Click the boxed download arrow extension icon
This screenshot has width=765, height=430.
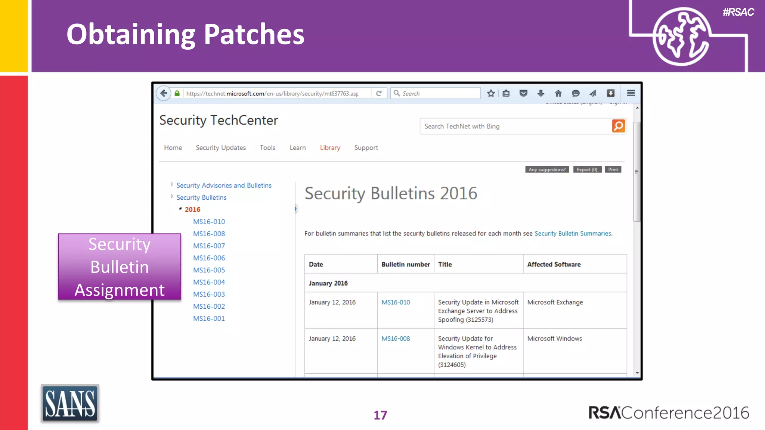(x=611, y=93)
